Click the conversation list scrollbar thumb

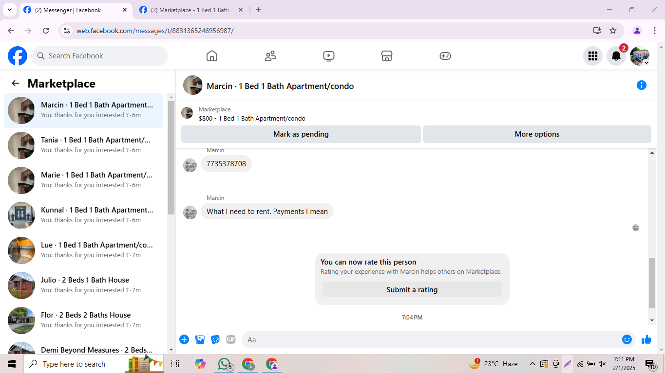[x=171, y=158]
